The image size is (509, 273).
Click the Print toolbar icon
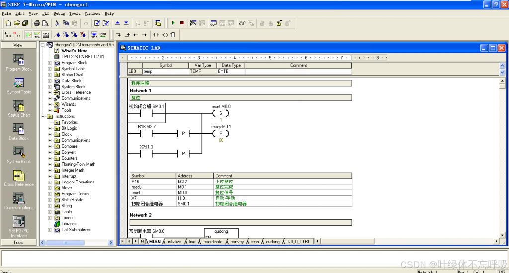[37, 23]
